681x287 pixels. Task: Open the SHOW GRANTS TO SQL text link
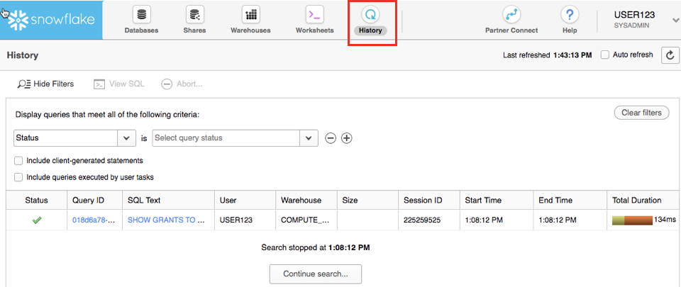pyautogui.click(x=166, y=220)
